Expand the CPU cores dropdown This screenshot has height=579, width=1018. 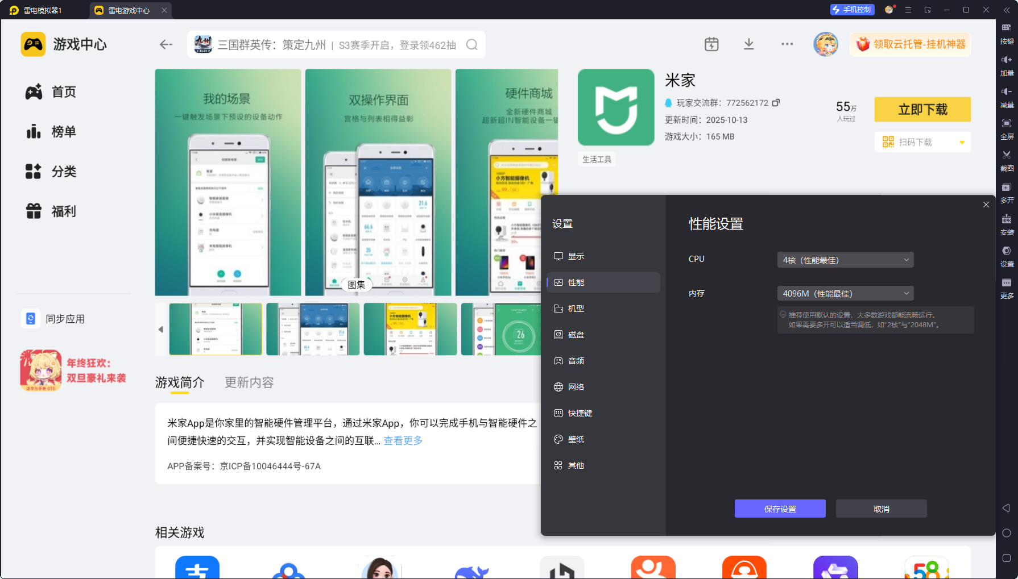tap(845, 260)
